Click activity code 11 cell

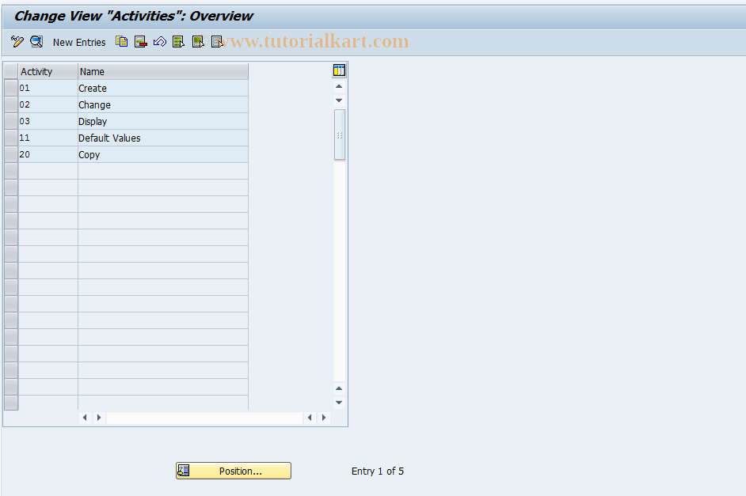pyautogui.click(x=48, y=138)
